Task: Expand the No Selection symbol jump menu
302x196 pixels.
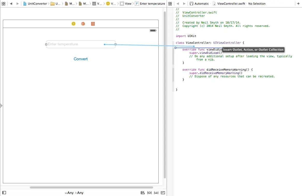Action: 257,4
